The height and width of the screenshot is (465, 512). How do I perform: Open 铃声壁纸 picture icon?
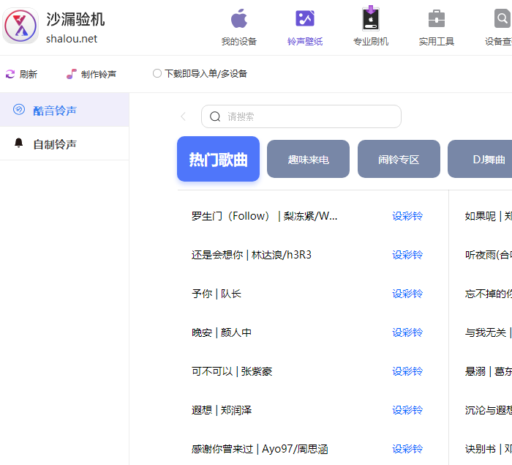click(305, 18)
